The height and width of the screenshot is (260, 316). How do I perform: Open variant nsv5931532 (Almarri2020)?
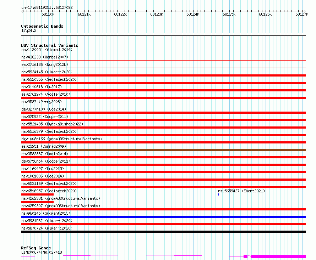(47, 221)
